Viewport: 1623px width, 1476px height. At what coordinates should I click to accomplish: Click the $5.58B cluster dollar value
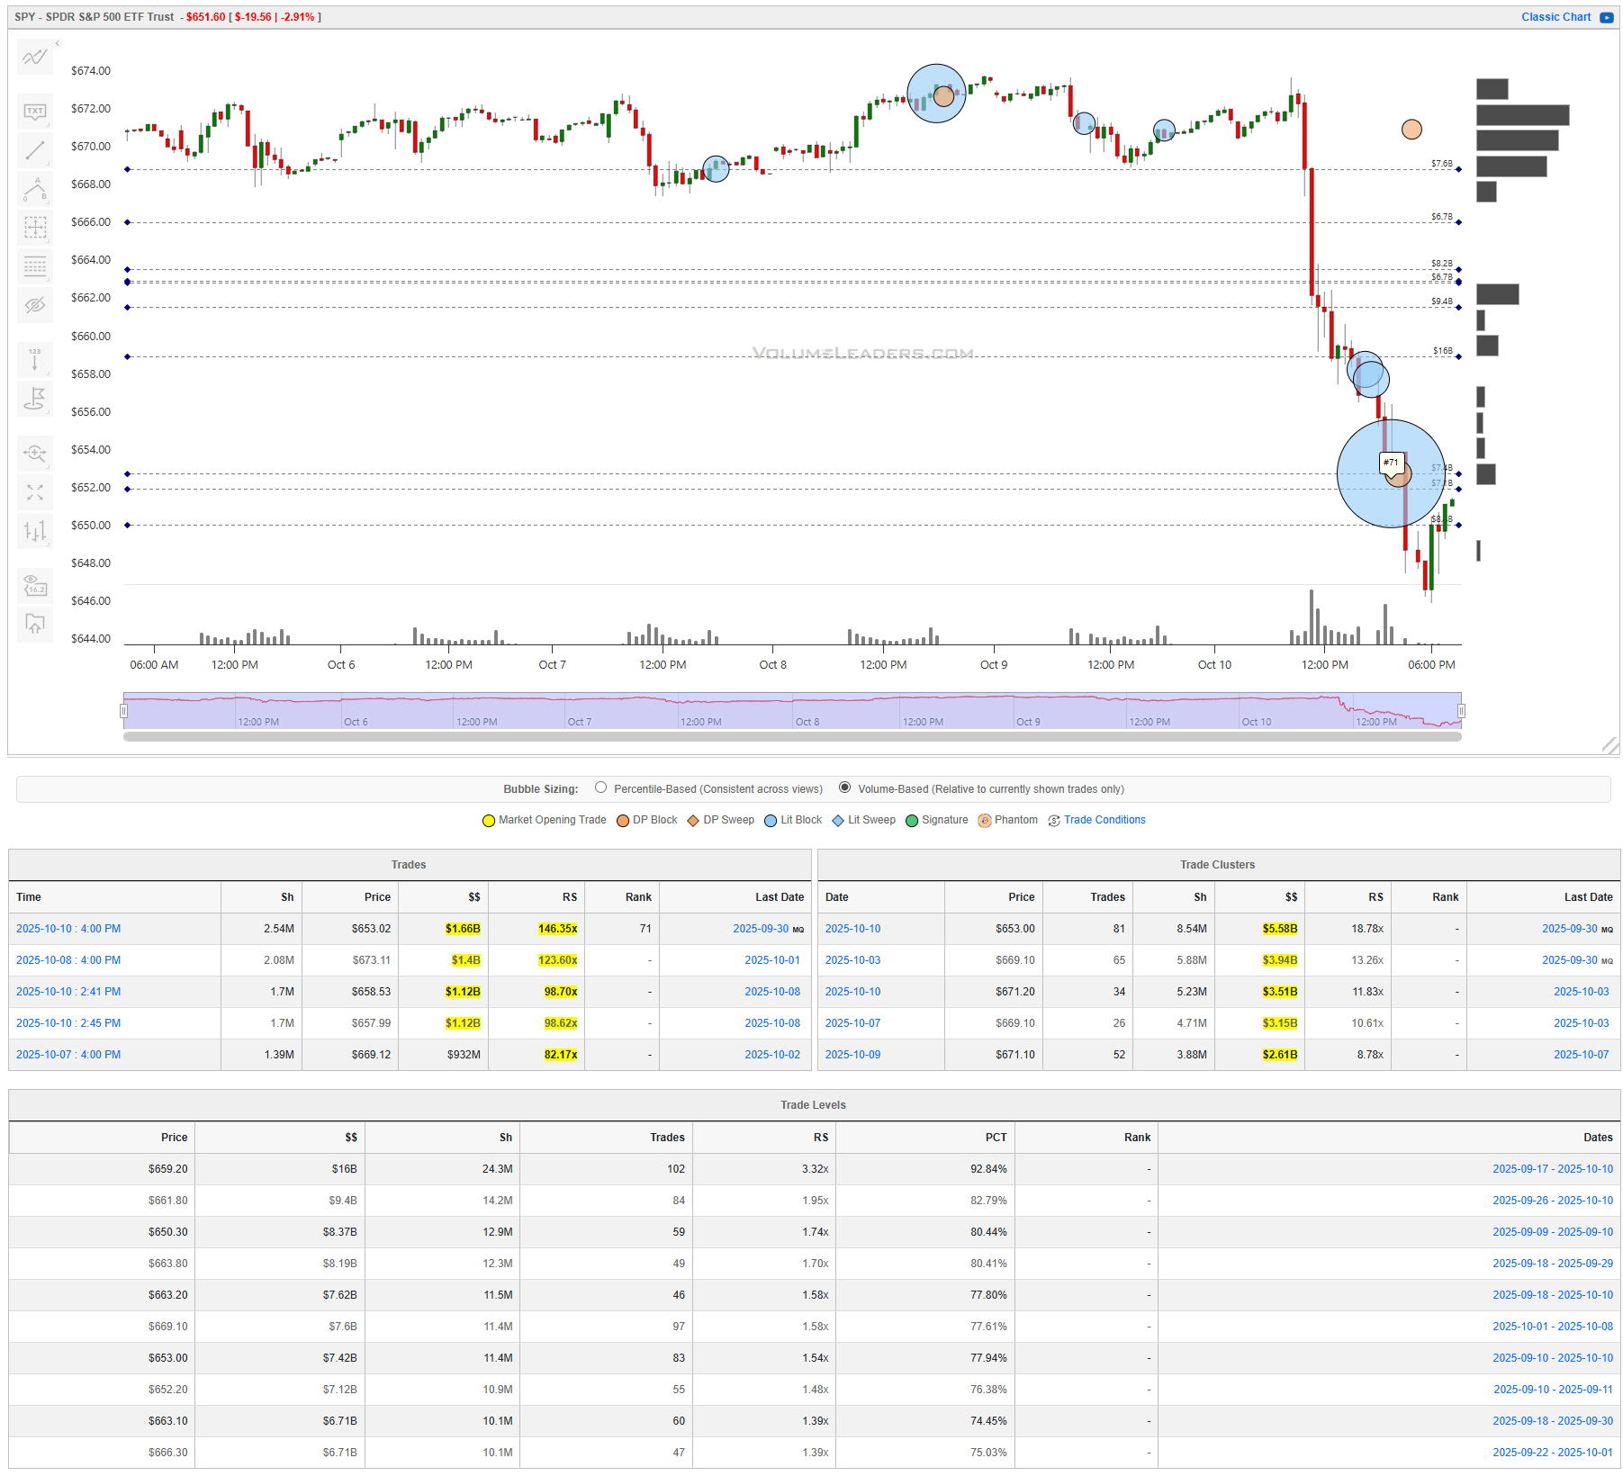click(1280, 929)
